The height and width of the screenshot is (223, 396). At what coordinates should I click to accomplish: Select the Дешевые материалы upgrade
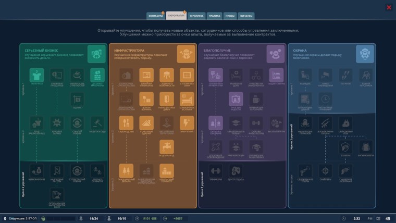(x=97, y=75)
